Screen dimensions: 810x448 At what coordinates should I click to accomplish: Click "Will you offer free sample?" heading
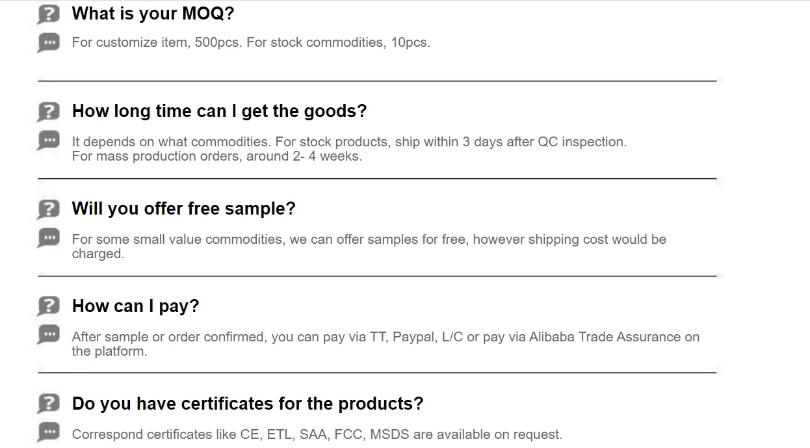tap(183, 209)
